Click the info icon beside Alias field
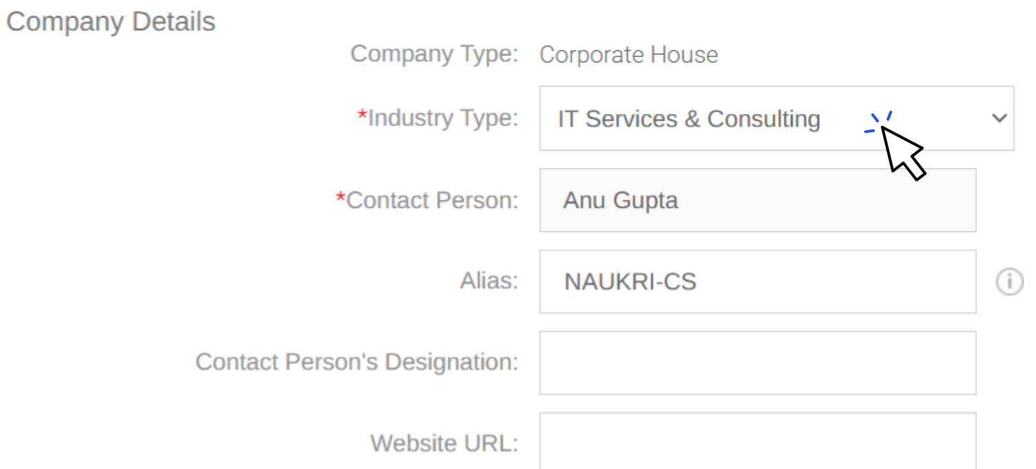This screenshot has height=469, width=1036. (1009, 282)
